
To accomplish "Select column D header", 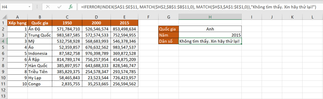I will click(x=96, y=17).
